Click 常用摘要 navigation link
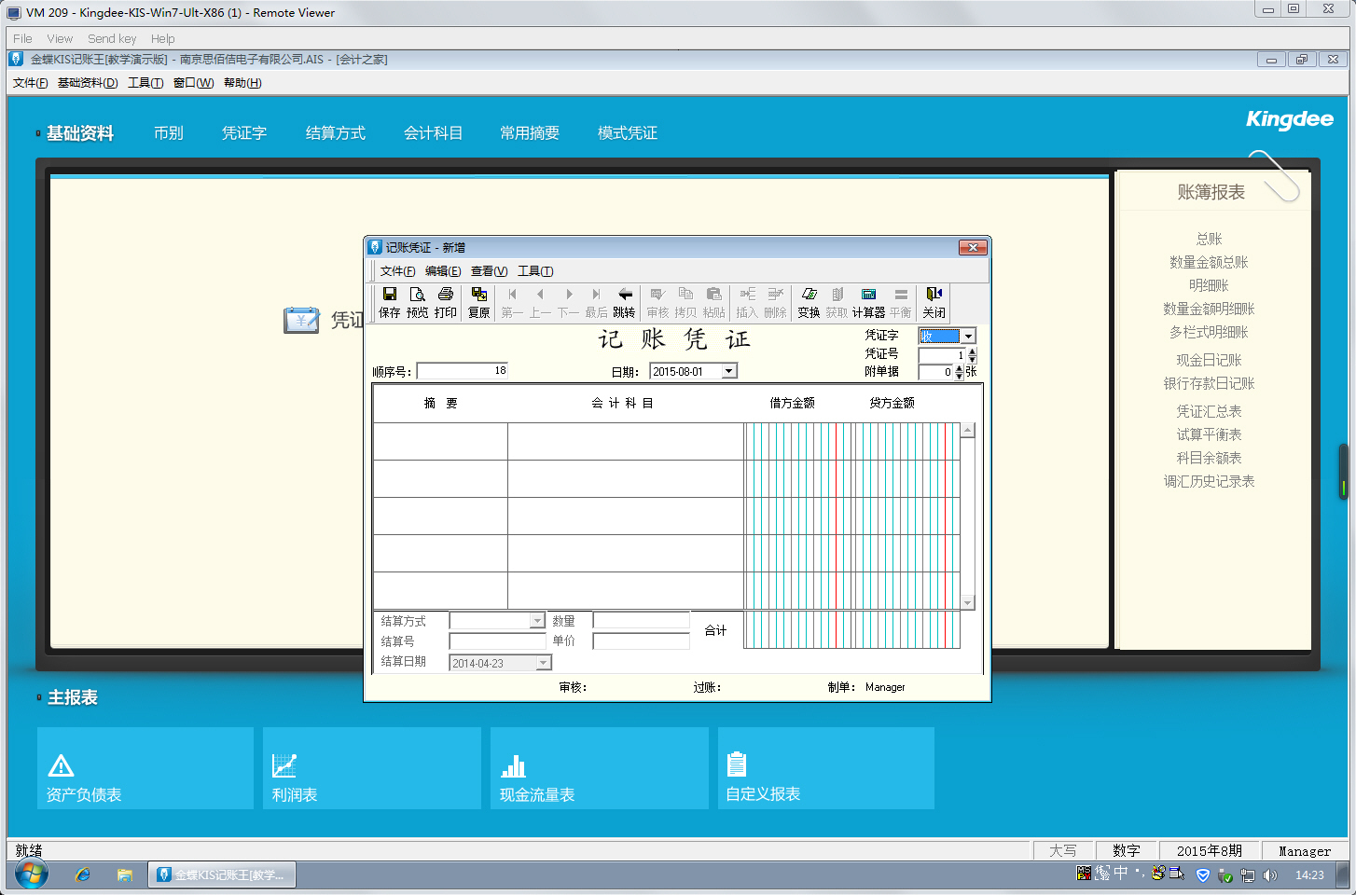This screenshot has width=1356, height=895. pyautogui.click(x=530, y=133)
